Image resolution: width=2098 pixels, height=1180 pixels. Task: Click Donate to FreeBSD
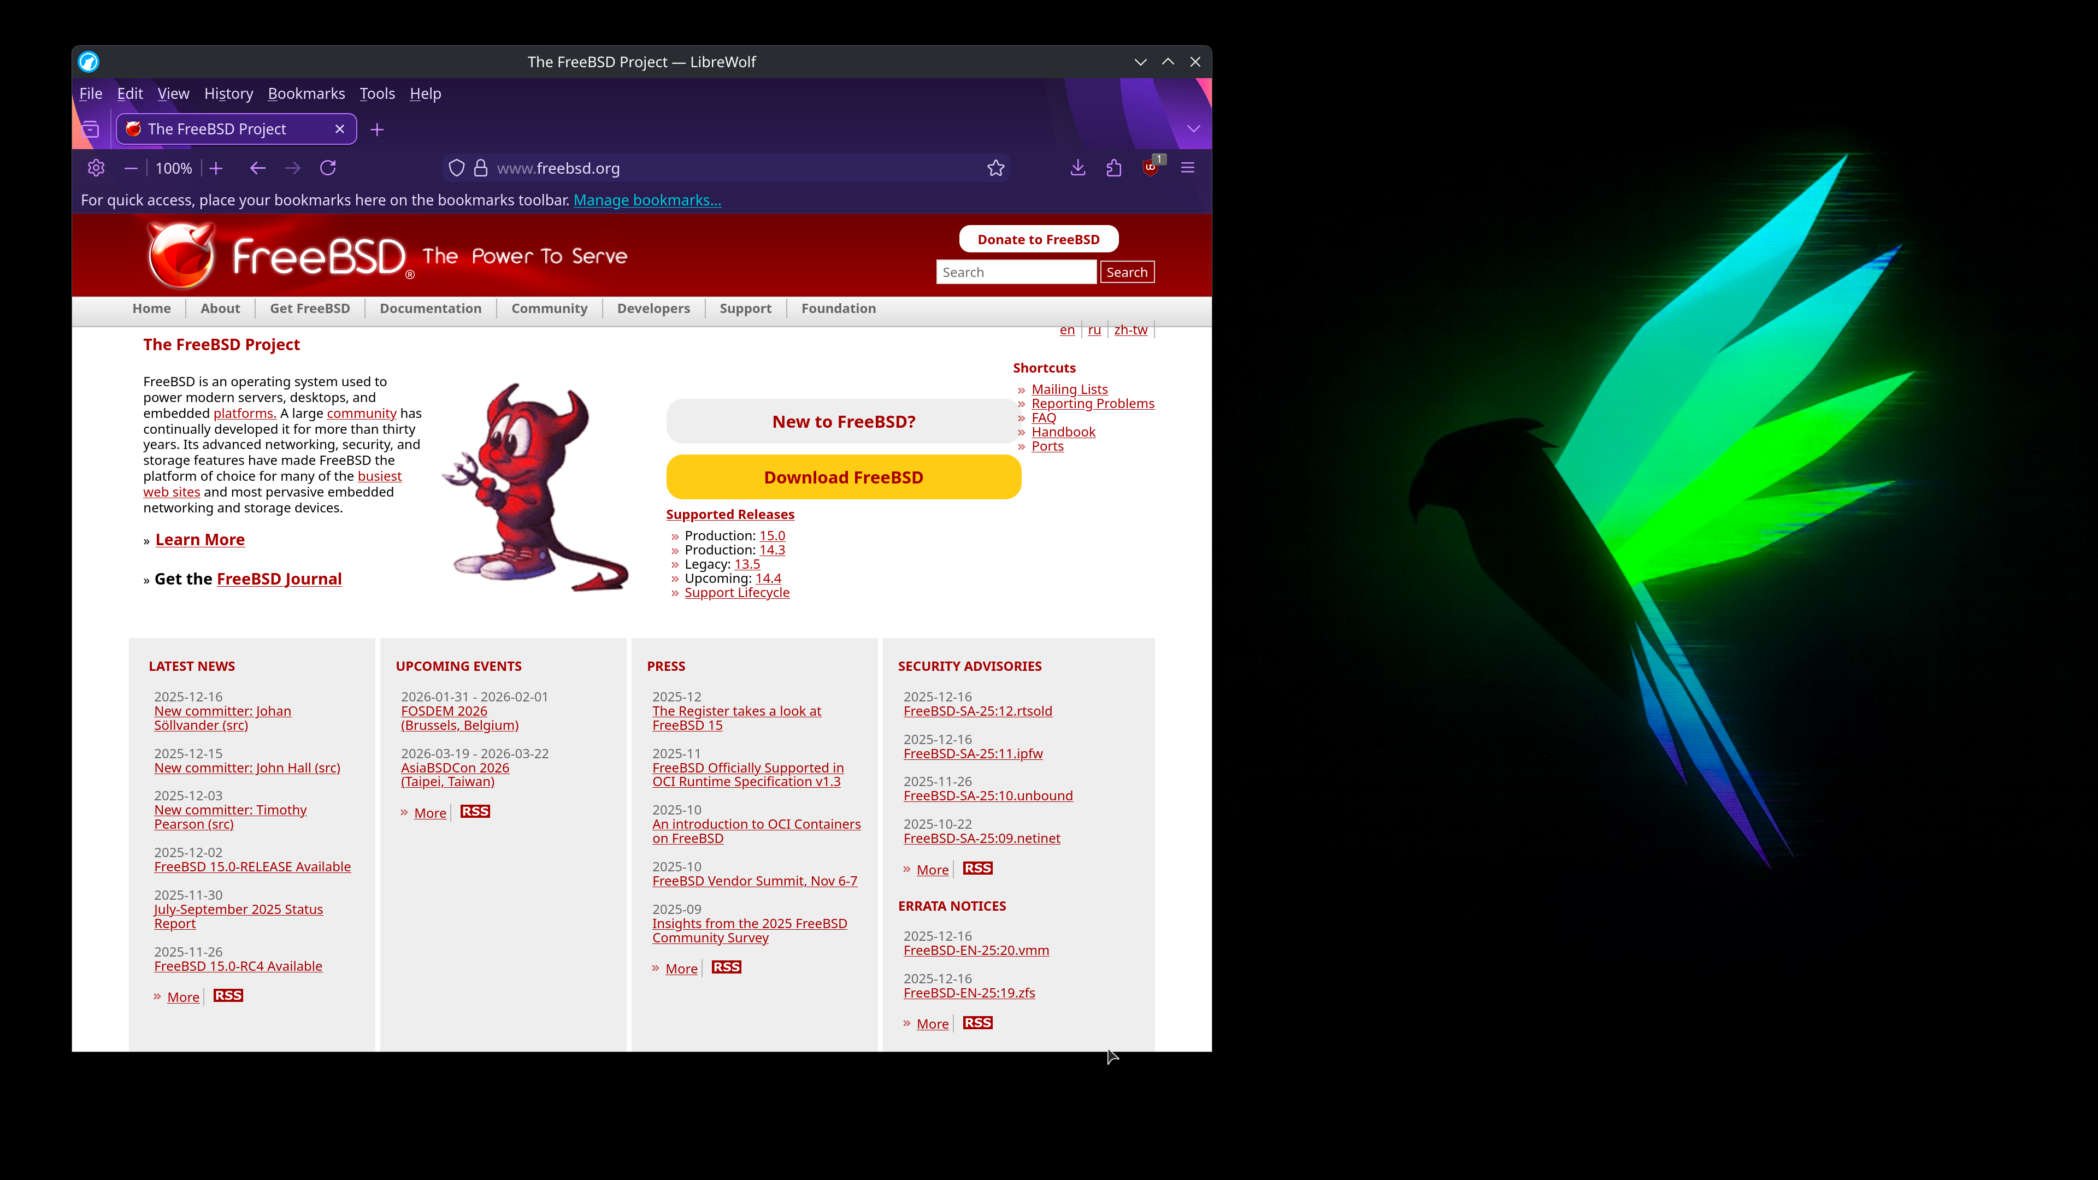[1039, 239]
